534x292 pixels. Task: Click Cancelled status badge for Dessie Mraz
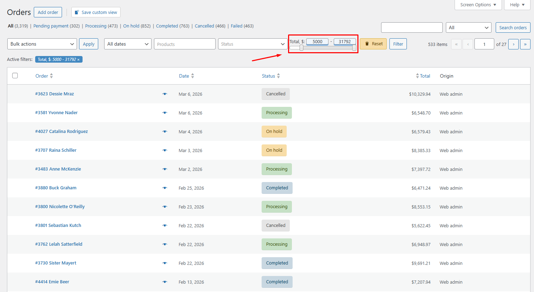pos(276,94)
